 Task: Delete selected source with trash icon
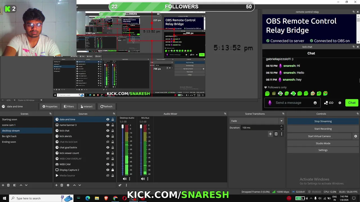(x=62, y=185)
